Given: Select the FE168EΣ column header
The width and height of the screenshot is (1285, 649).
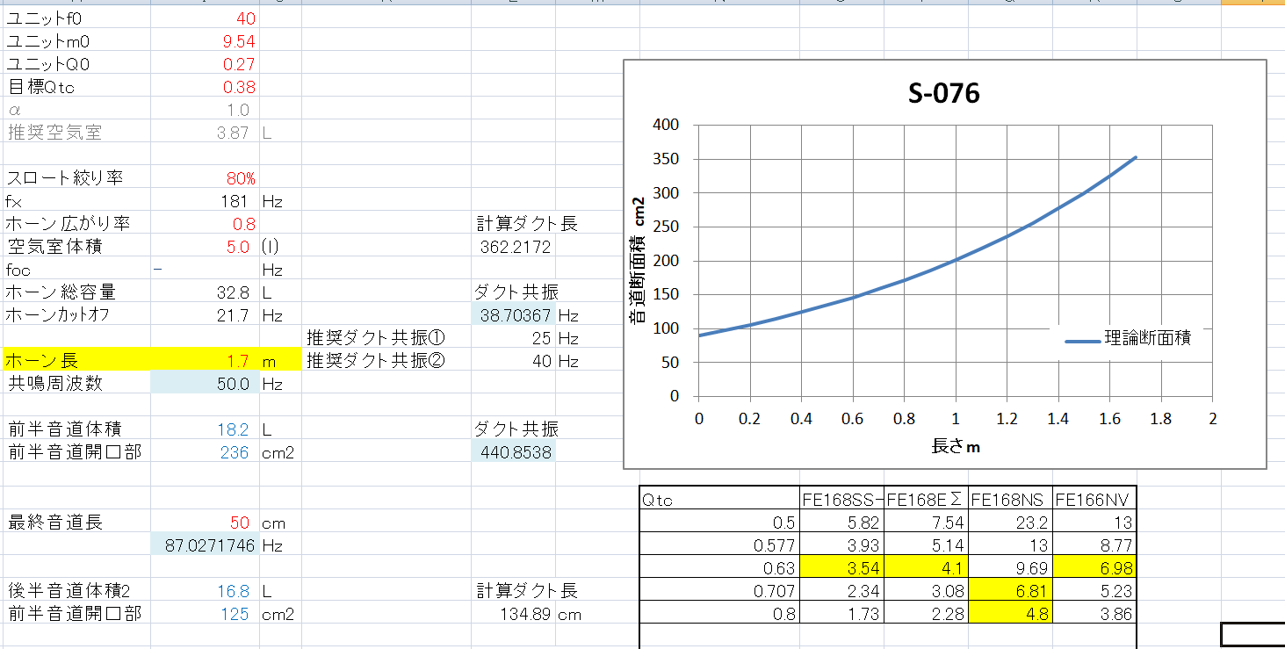Looking at the screenshot, I should (x=926, y=500).
